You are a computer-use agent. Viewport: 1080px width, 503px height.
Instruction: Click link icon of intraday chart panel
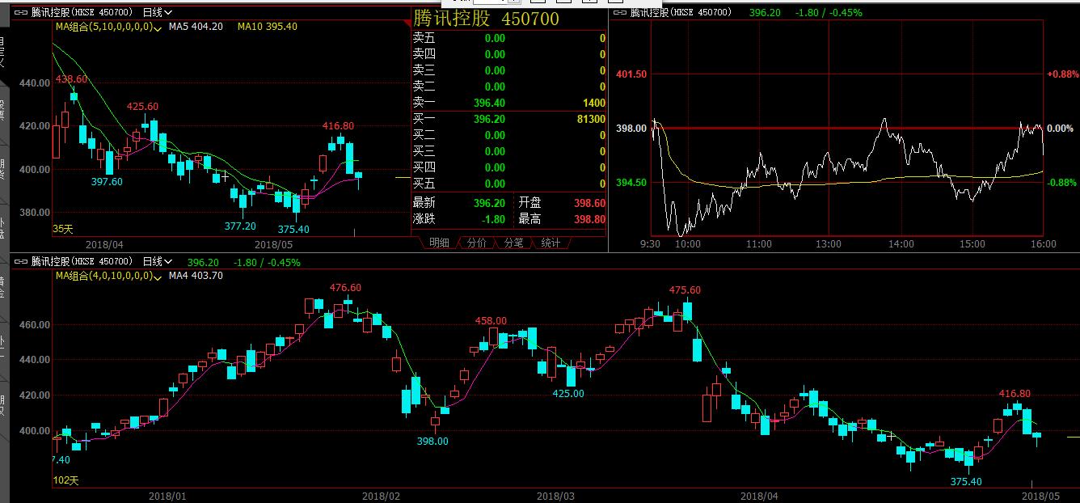pos(620,13)
